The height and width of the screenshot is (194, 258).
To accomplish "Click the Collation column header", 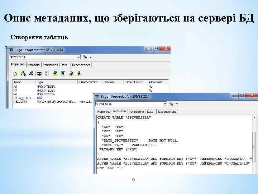I will tap(112, 82).
